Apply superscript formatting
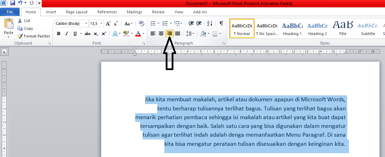 point(104,34)
